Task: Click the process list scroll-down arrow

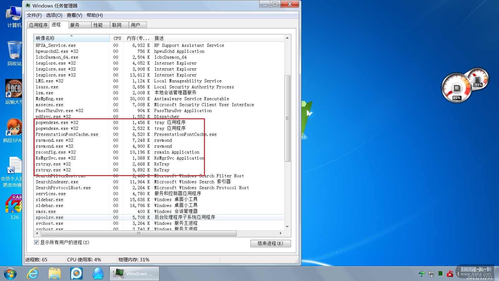Action: point(287,227)
